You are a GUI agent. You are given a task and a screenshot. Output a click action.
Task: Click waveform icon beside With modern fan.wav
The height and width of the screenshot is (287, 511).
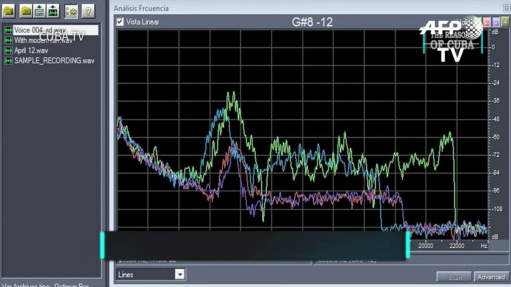tap(8, 40)
